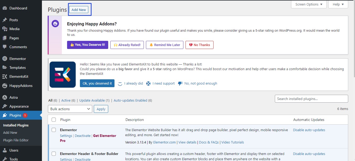Click the Add New plugin button
The height and width of the screenshot is (161, 355).
pos(79,10)
